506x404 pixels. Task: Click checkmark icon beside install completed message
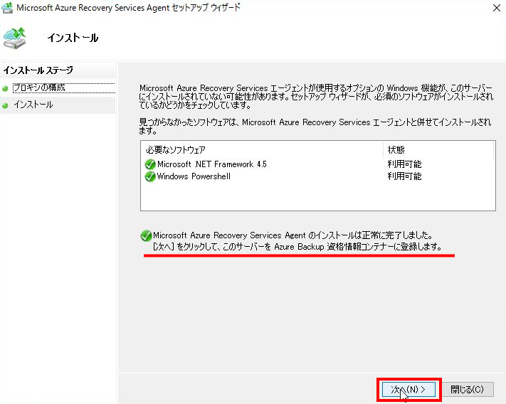pyautogui.click(x=146, y=235)
